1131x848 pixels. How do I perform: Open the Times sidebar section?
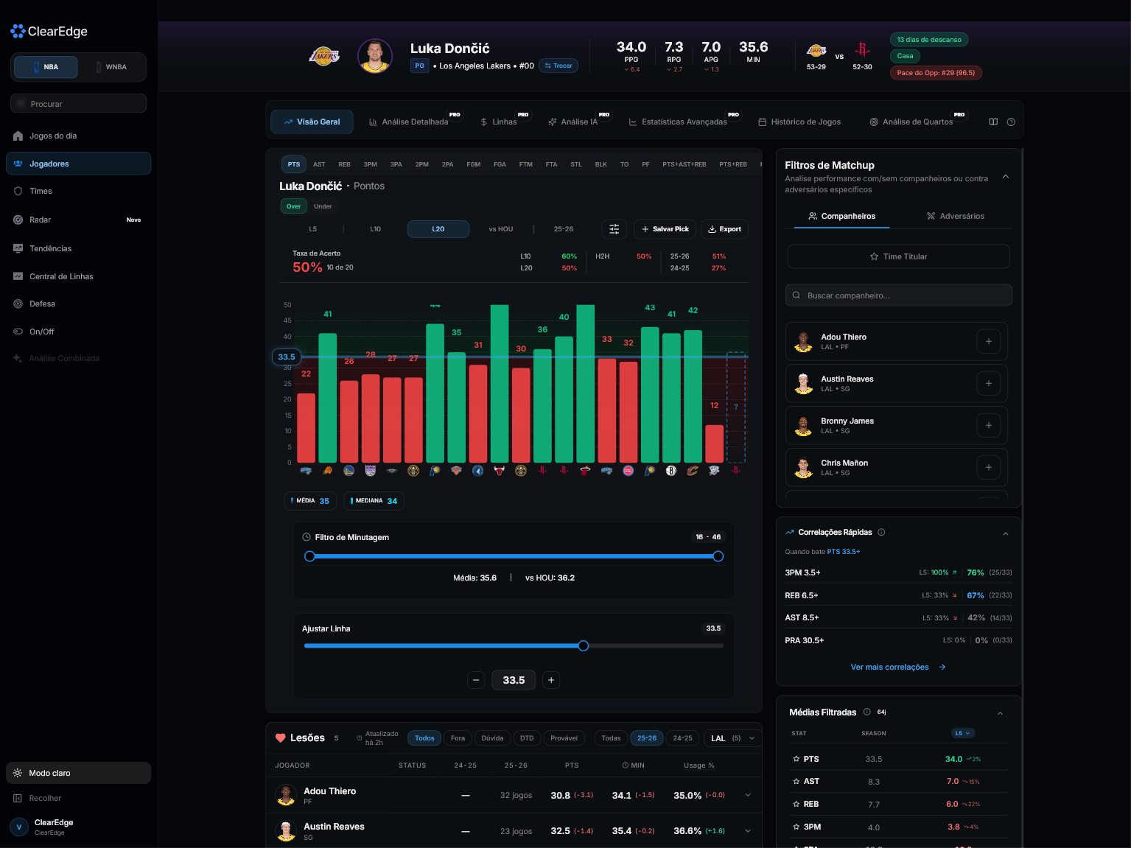tap(78, 191)
